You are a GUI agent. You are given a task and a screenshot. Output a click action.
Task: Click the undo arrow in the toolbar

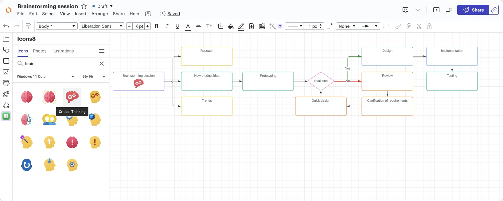6,26
